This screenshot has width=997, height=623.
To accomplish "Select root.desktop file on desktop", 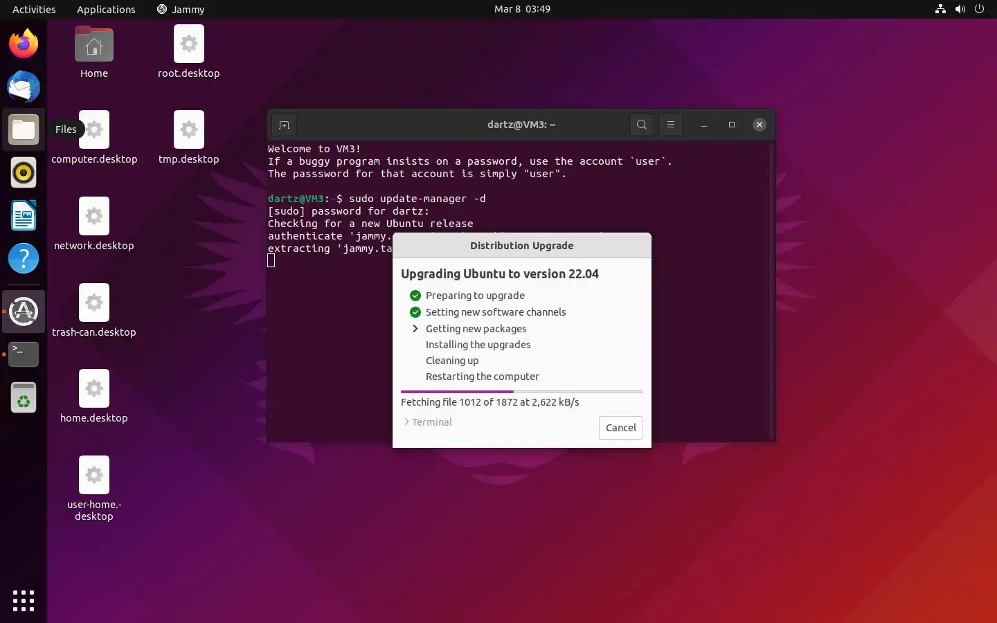I will pos(188,52).
